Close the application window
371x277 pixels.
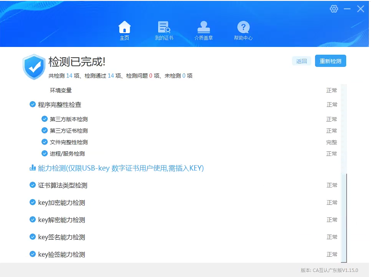click(361, 9)
